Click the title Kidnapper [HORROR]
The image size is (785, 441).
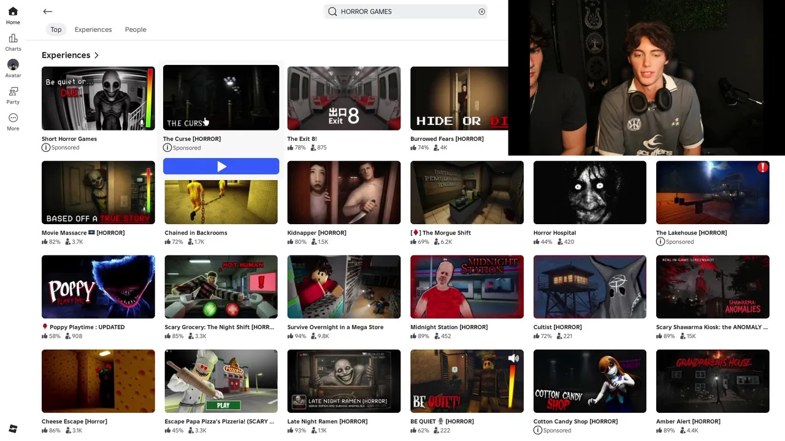316,233
